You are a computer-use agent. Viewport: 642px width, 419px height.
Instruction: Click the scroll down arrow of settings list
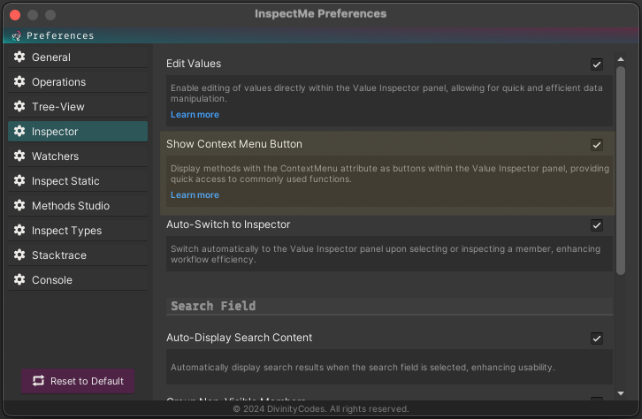621,393
